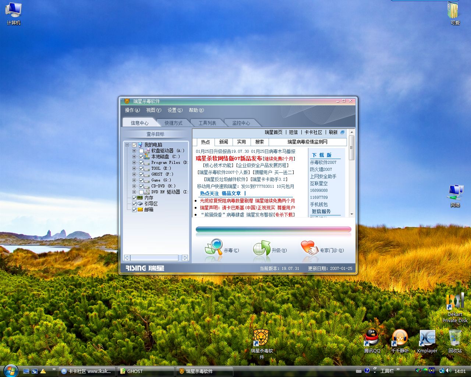Expand the Program Files (D:) node
The width and height of the screenshot is (471, 377).
coord(134,163)
